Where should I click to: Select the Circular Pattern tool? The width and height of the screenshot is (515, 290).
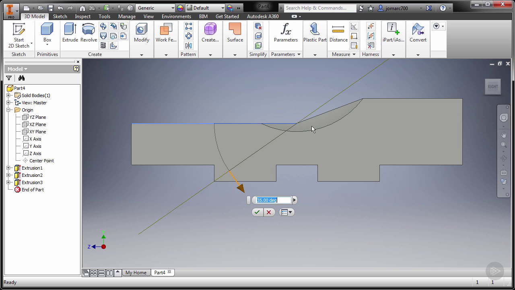tap(188, 36)
